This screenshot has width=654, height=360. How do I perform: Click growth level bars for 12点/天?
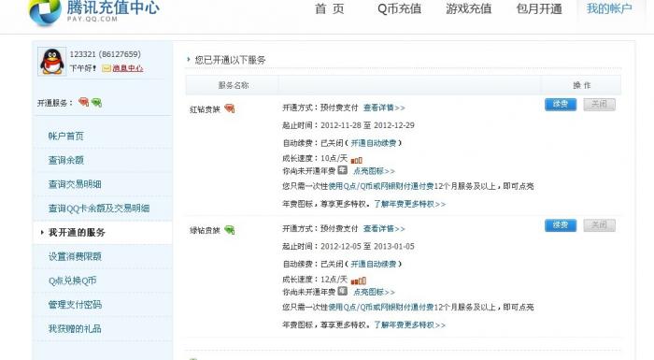358,281
